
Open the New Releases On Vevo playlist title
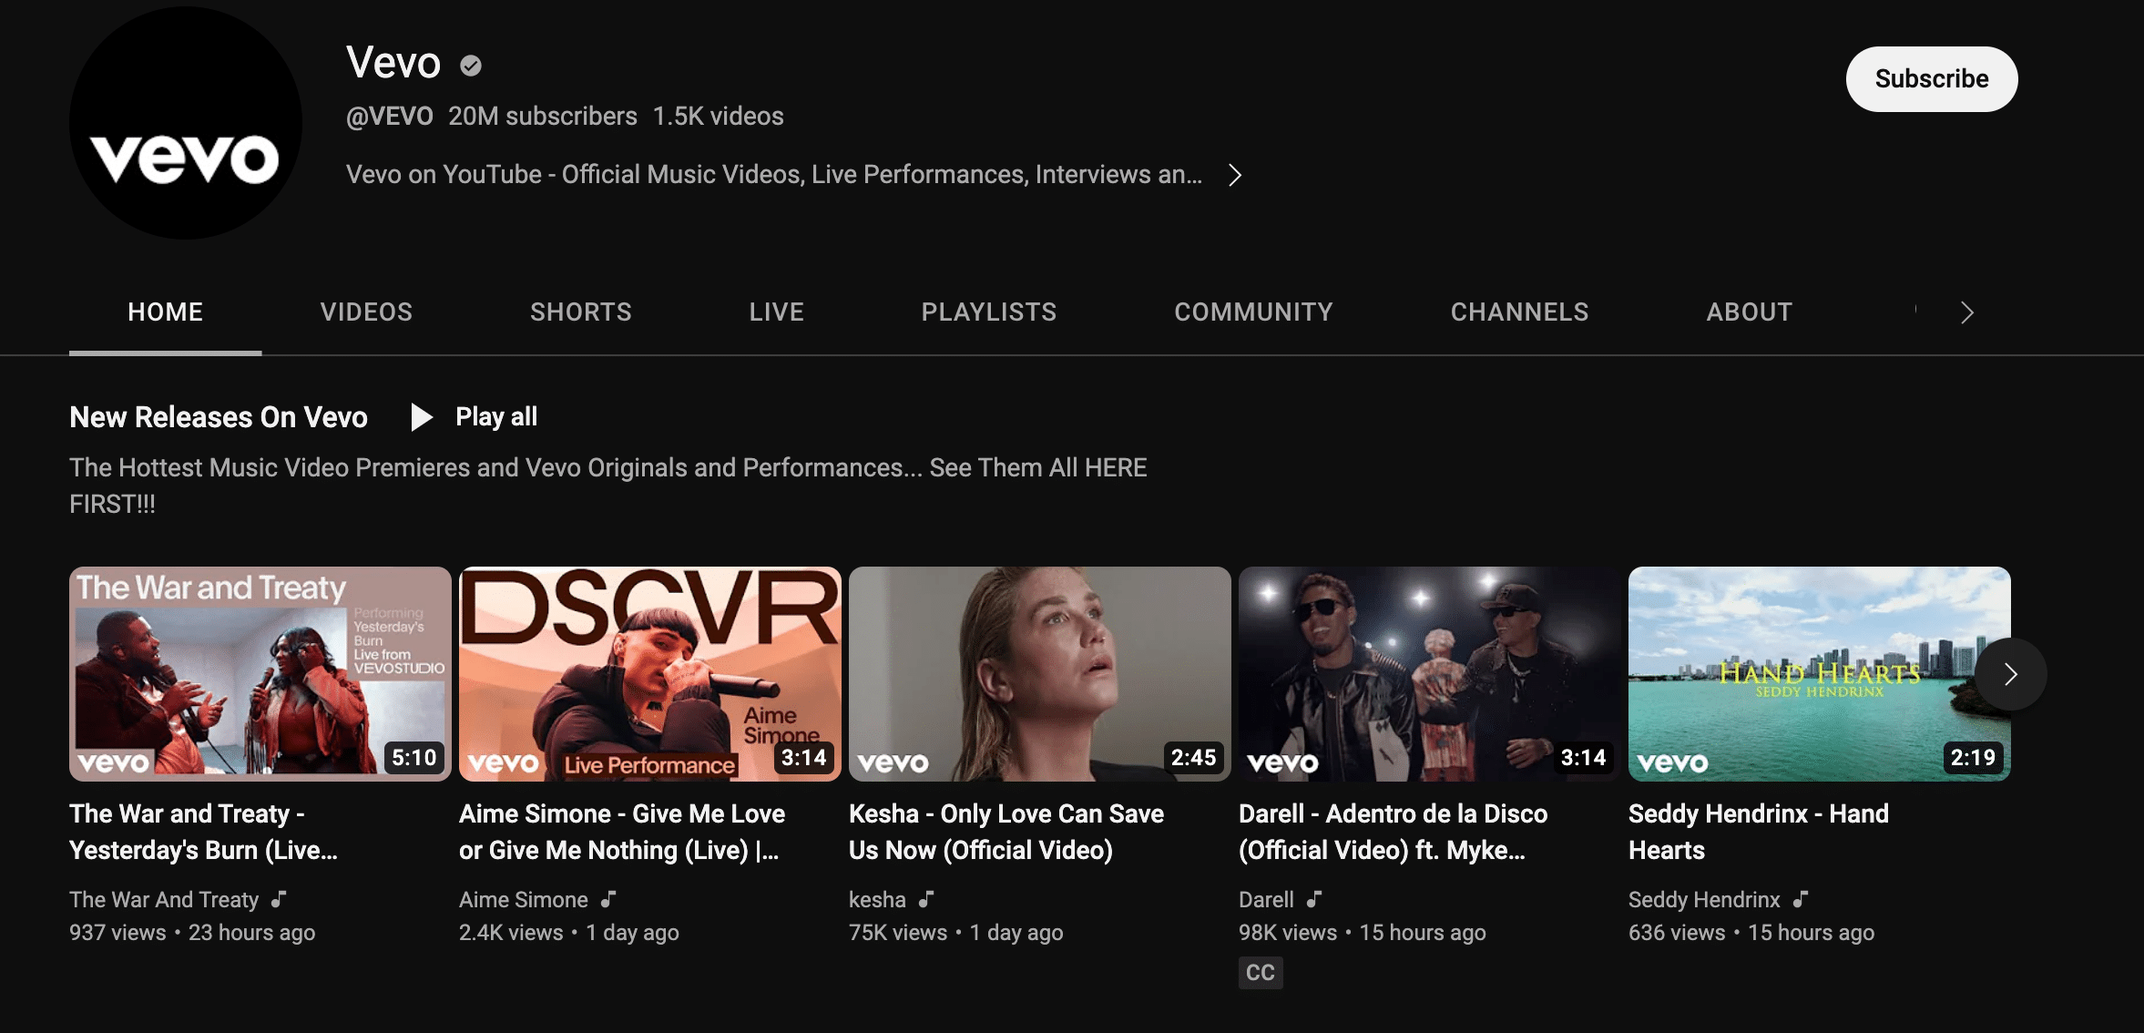click(x=219, y=417)
